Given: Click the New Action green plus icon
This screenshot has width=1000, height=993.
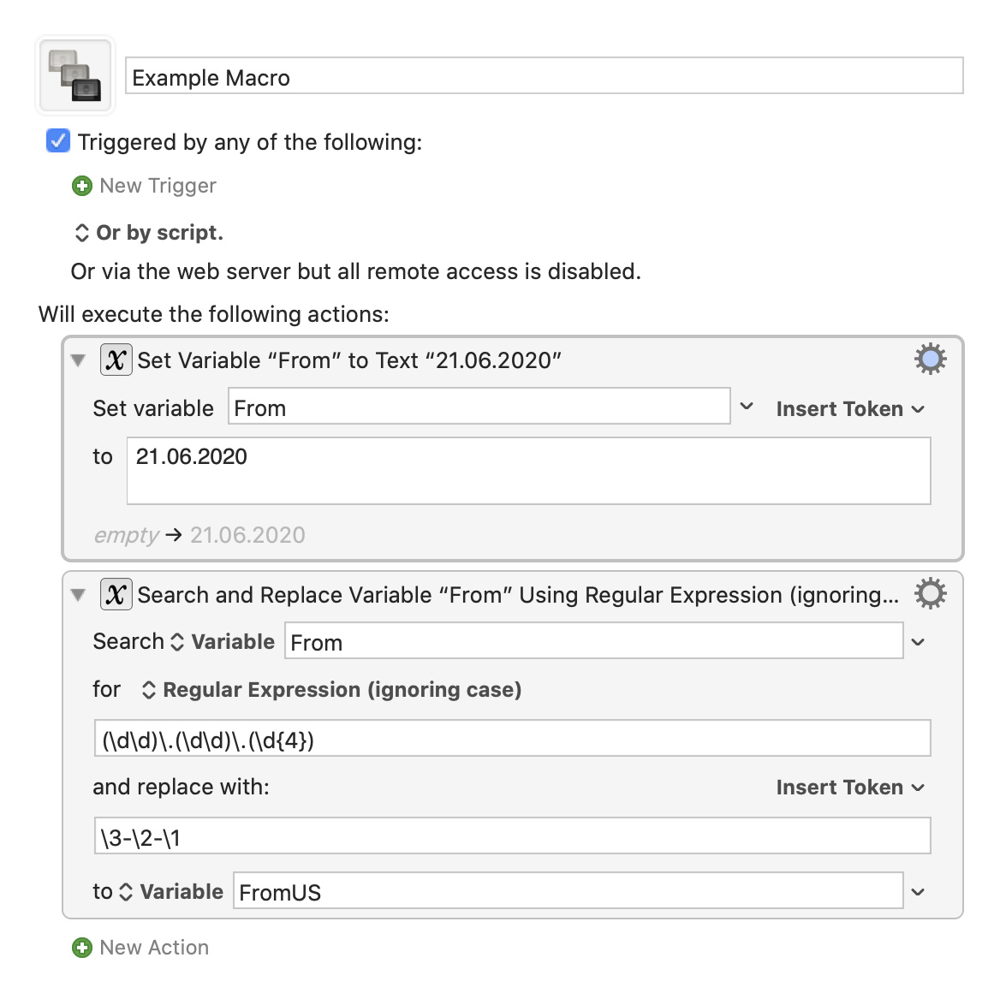Looking at the screenshot, I should (x=81, y=947).
